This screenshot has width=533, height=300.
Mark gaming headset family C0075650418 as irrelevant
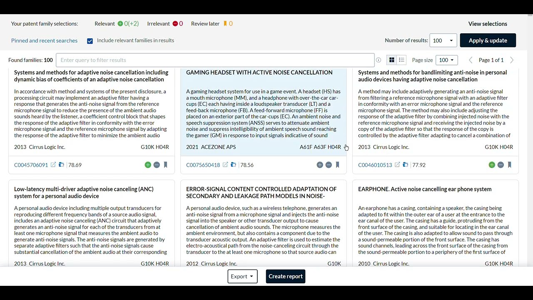pyautogui.click(x=329, y=165)
